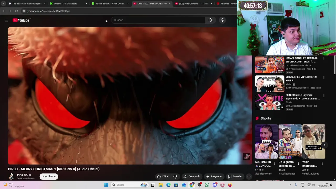Open File Explorer from the taskbar
The height and width of the screenshot is (189, 336).
coord(161,185)
